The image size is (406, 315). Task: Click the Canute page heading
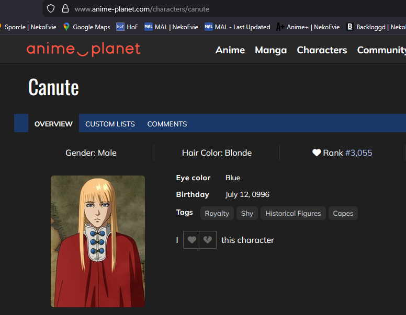pyautogui.click(x=53, y=87)
